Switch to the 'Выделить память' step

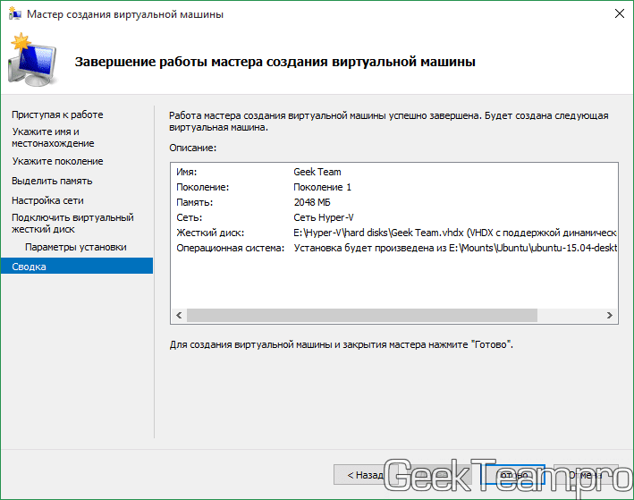point(52,181)
